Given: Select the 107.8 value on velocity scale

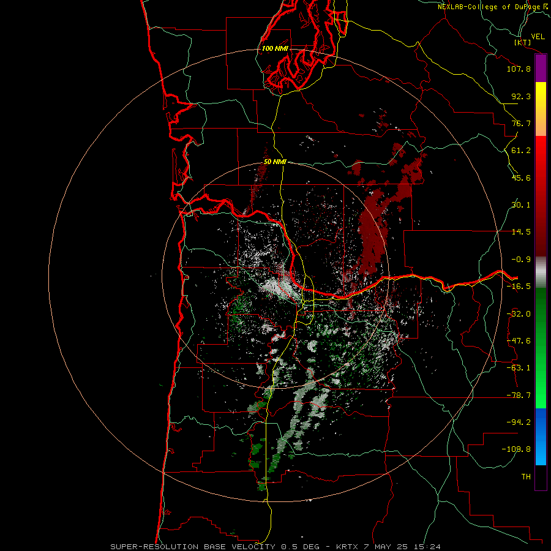Looking at the screenshot, I should (x=519, y=69).
